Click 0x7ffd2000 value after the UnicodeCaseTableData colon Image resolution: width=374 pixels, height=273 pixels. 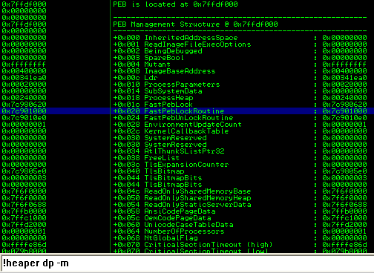(344, 225)
